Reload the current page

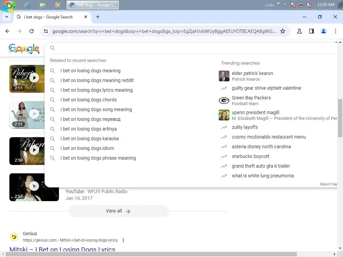[x=31, y=31]
